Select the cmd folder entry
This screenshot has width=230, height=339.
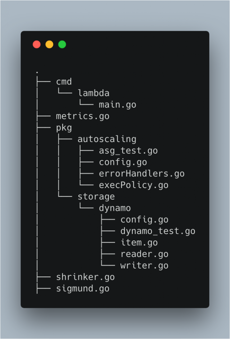(x=64, y=82)
